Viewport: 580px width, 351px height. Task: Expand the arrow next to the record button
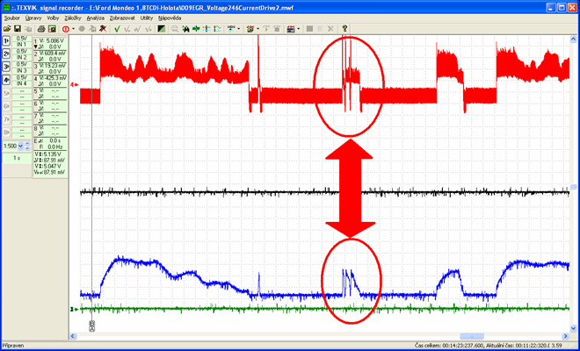click(x=72, y=28)
